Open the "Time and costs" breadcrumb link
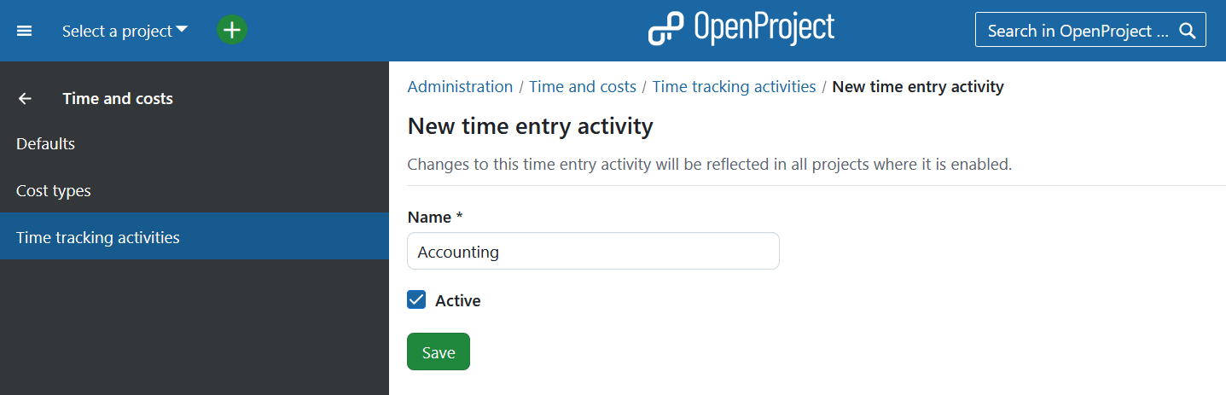Screen dimensions: 1226x395 coord(583,87)
